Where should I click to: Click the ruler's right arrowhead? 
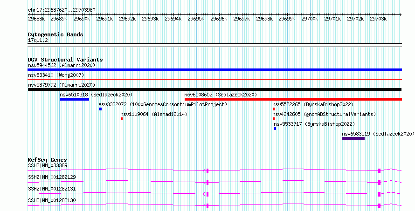point(401,14)
